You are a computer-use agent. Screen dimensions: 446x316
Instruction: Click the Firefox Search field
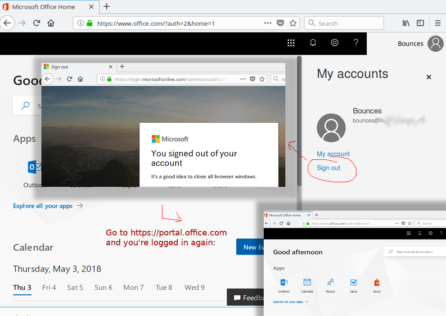pos(344,23)
